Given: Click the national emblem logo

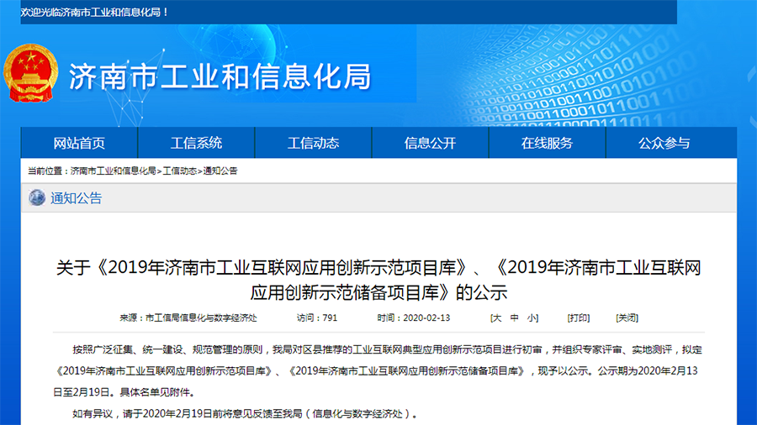Looking at the screenshot, I should coord(31,75).
